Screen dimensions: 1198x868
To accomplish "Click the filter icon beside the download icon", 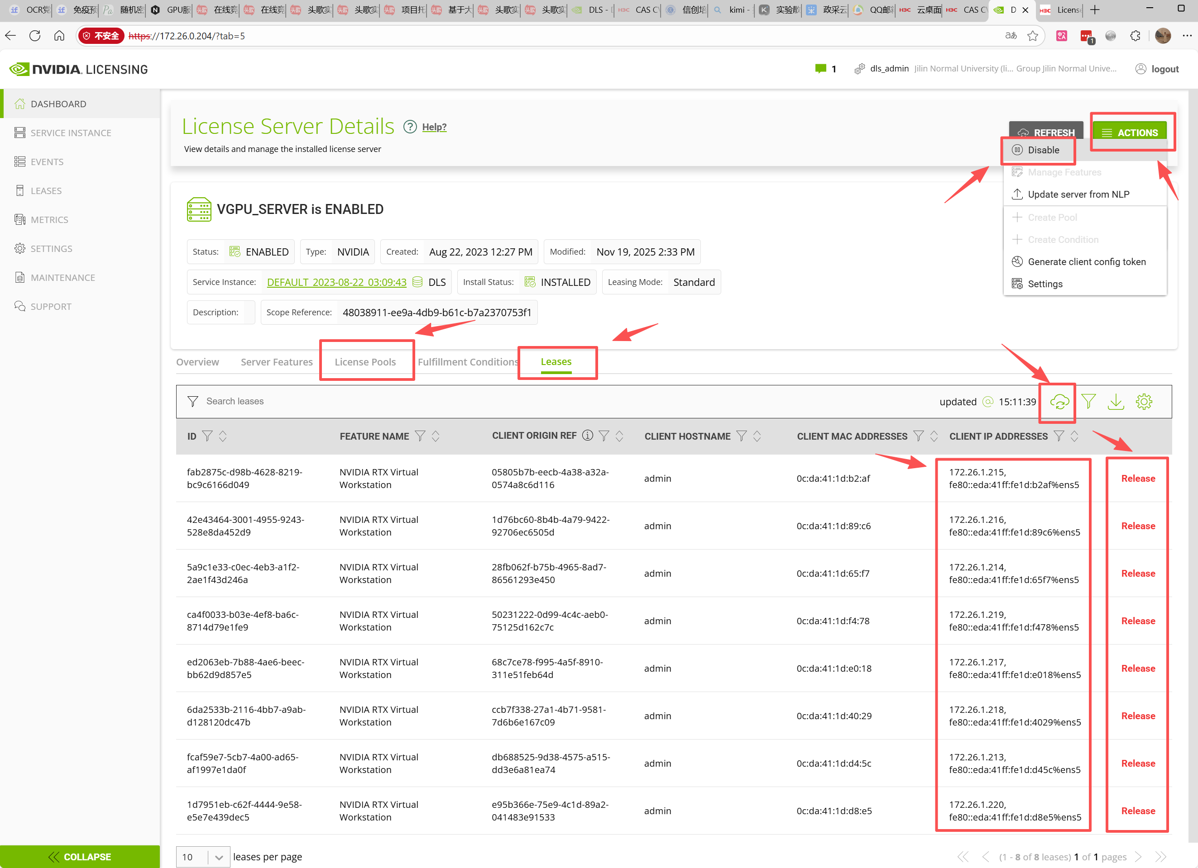I will point(1088,402).
